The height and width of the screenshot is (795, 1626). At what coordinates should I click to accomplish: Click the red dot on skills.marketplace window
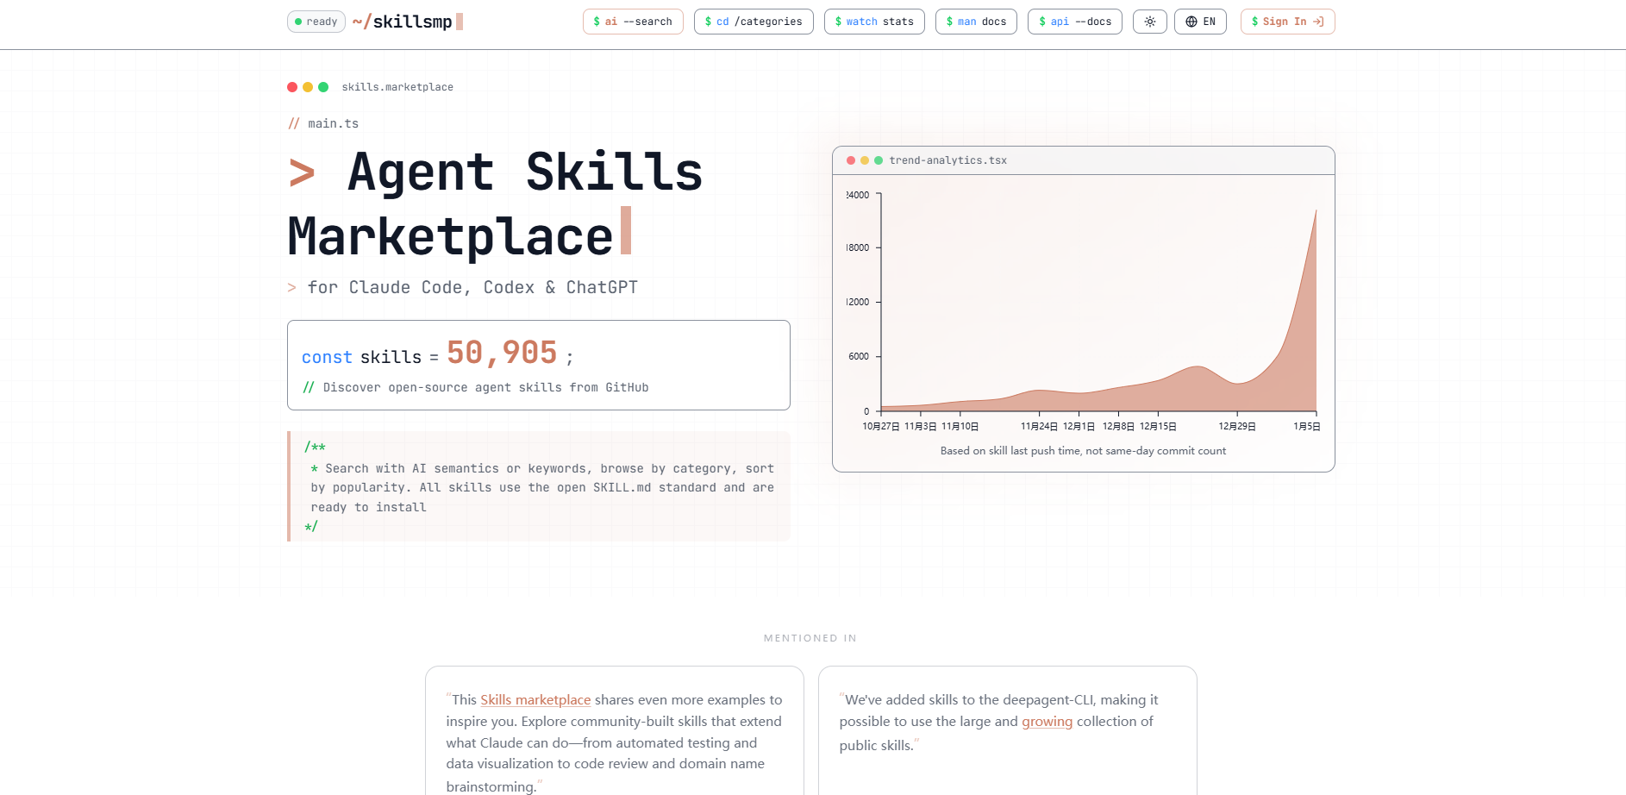292,87
